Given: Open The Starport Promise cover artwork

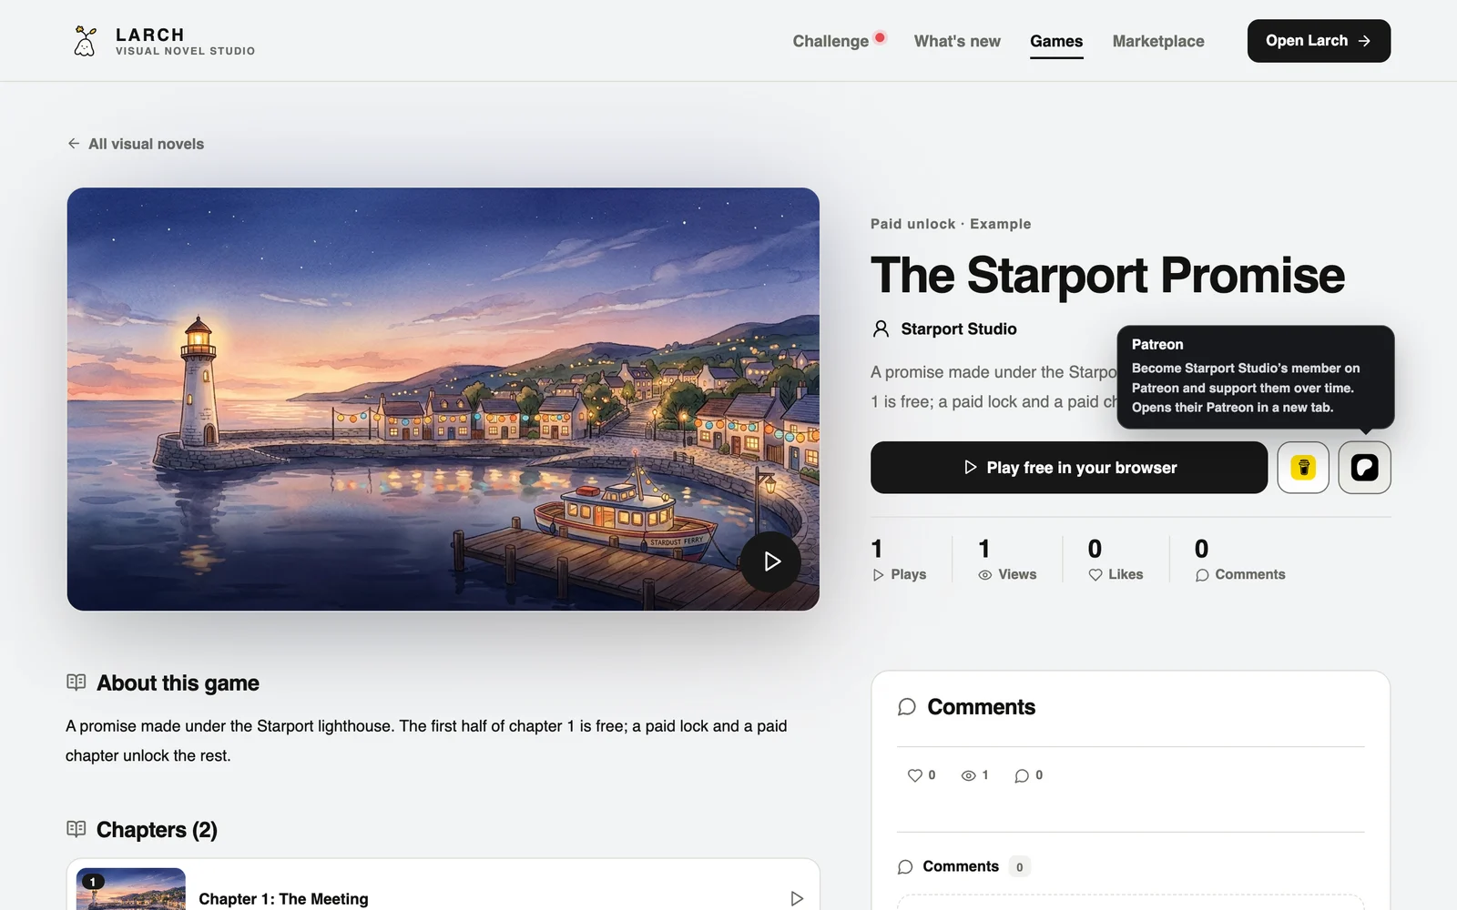Looking at the screenshot, I should tap(443, 399).
